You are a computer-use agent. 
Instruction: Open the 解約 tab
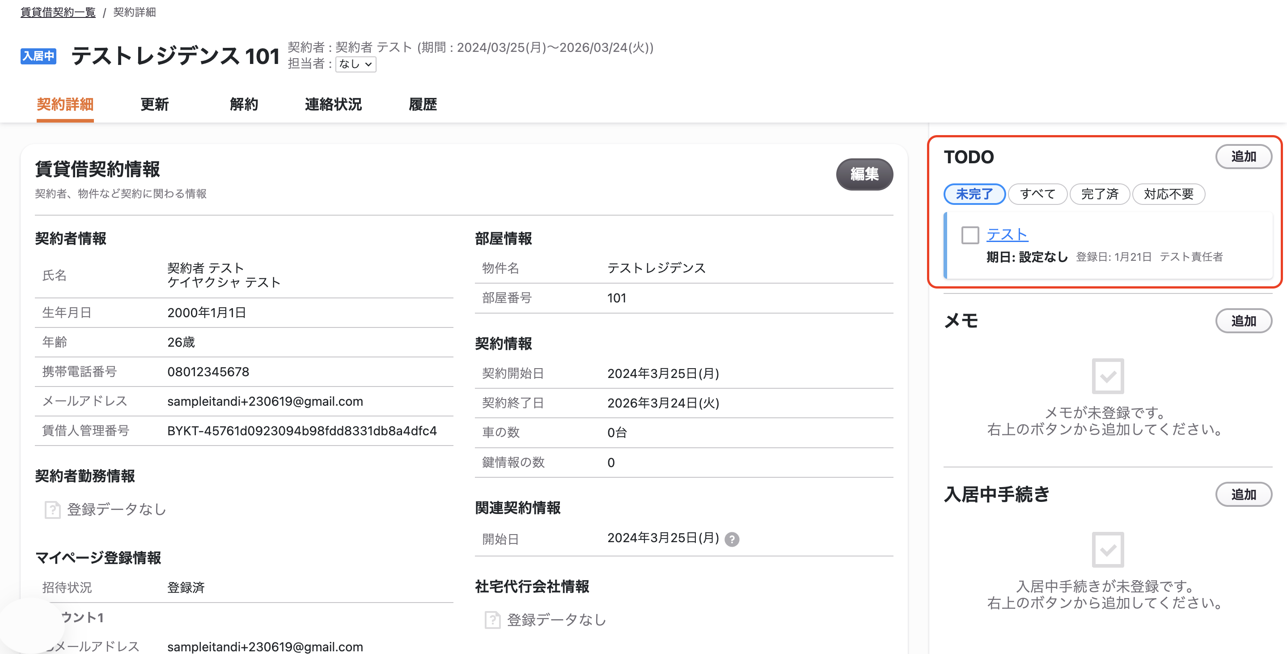[244, 104]
